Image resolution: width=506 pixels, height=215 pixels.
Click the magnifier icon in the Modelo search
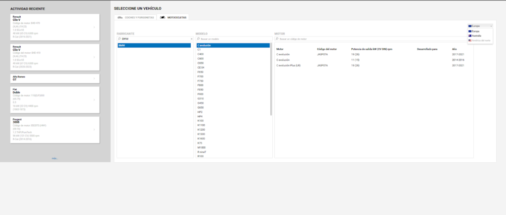[x=198, y=38]
